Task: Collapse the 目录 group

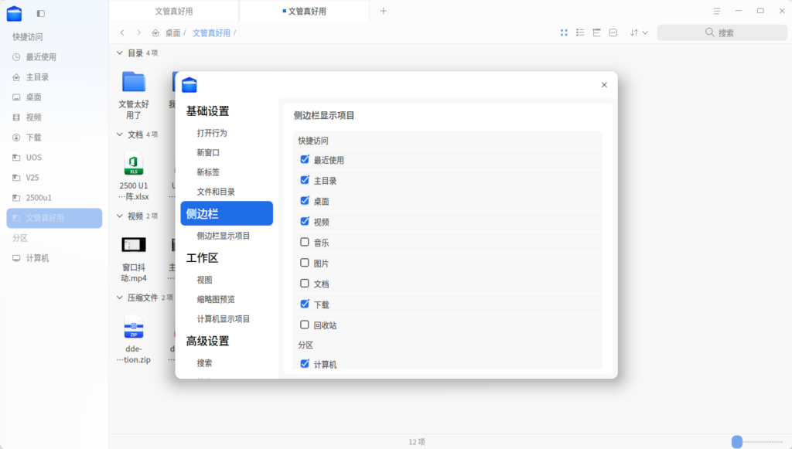Action: tap(119, 53)
